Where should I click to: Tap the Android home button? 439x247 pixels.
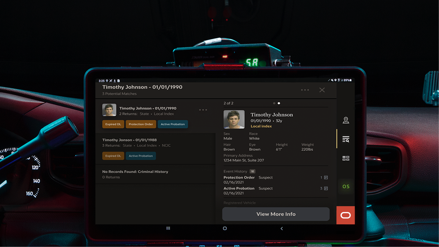coord(225,228)
